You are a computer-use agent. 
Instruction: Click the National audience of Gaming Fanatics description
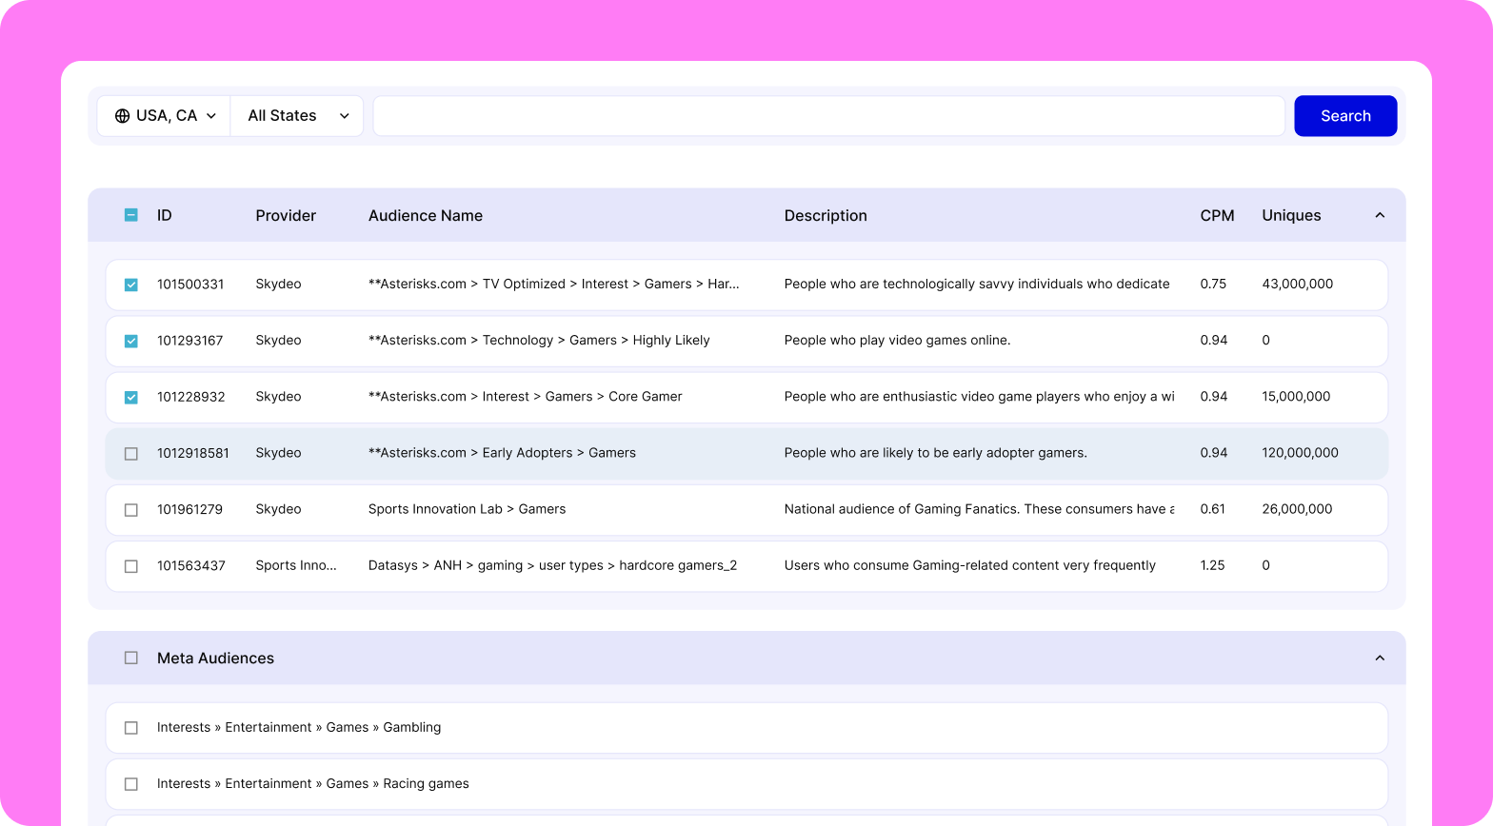coord(979,508)
